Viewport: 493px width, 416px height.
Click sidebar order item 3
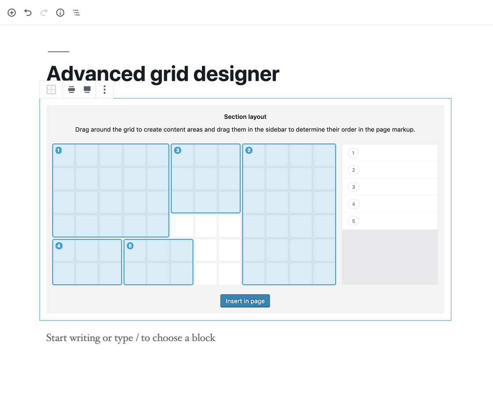tap(390, 187)
